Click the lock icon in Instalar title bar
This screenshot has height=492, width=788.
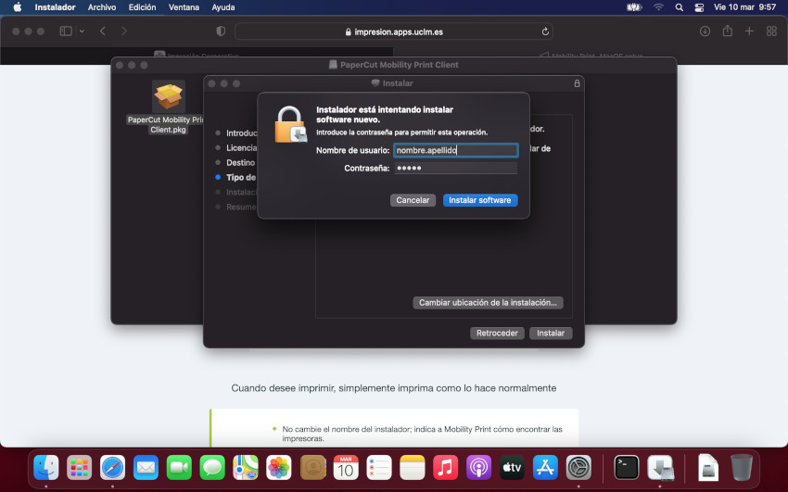coord(577,83)
